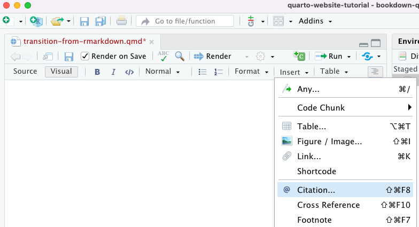This screenshot has width=419, height=227.
Task: Toggle the Render on Save checkbox
Action: click(85, 56)
